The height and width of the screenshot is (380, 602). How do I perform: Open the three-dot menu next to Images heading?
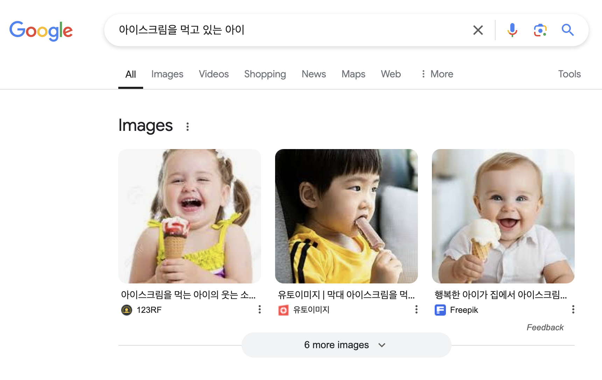[188, 126]
